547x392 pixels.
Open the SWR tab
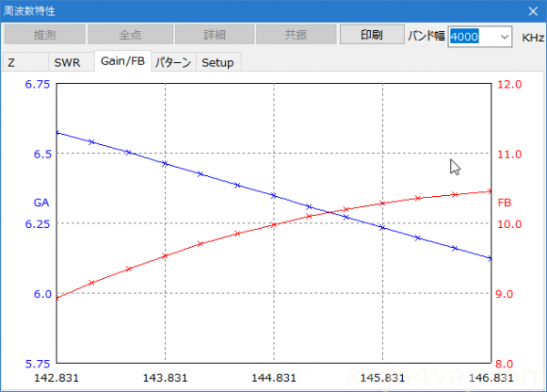click(x=67, y=62)
